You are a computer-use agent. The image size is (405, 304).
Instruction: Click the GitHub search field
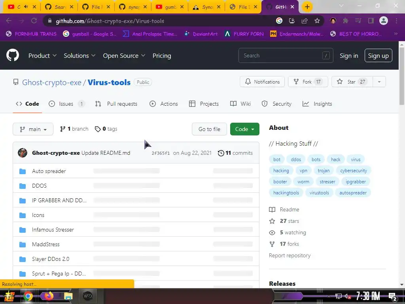click(286, 55)
